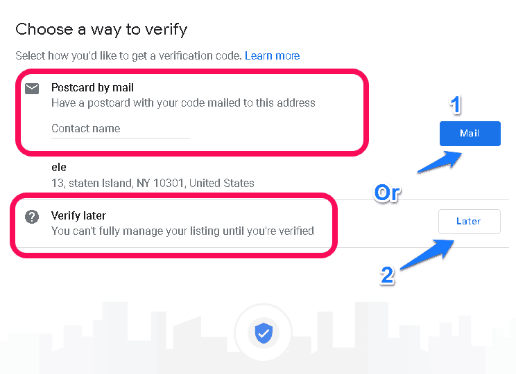Click the blue number 1 annotation
Viewport: 516px width, 374px height.
pos(456,105)
